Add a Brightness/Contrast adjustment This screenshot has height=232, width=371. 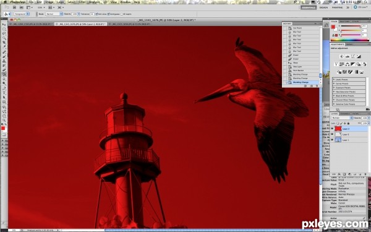[342, 56]
